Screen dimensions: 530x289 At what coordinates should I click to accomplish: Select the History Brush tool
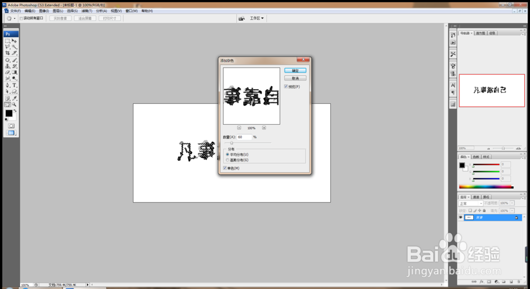[14, 66]
